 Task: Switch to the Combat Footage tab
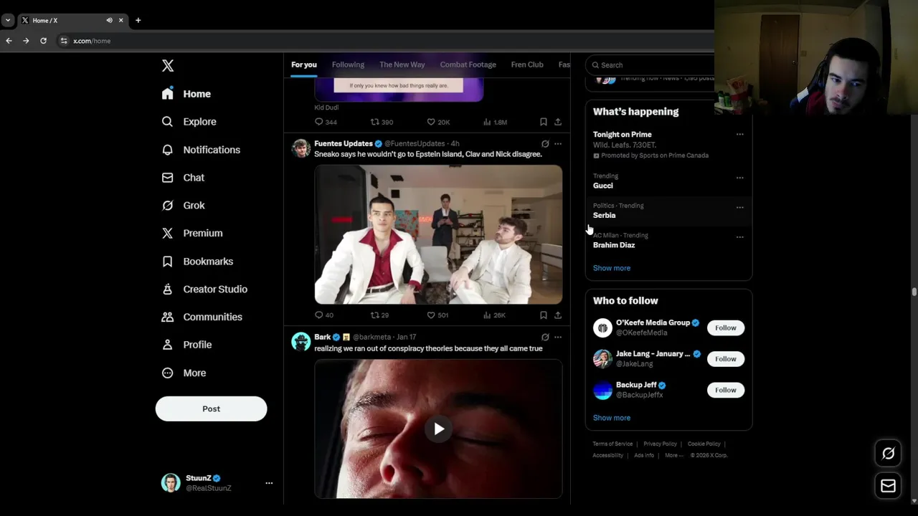(468, 64)
